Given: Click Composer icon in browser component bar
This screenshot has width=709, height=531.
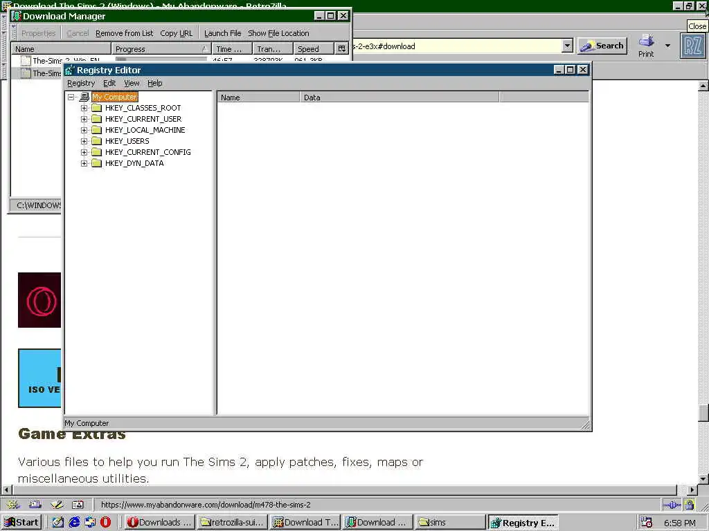Looking at the screenshot, I should (x=57, y=505).
